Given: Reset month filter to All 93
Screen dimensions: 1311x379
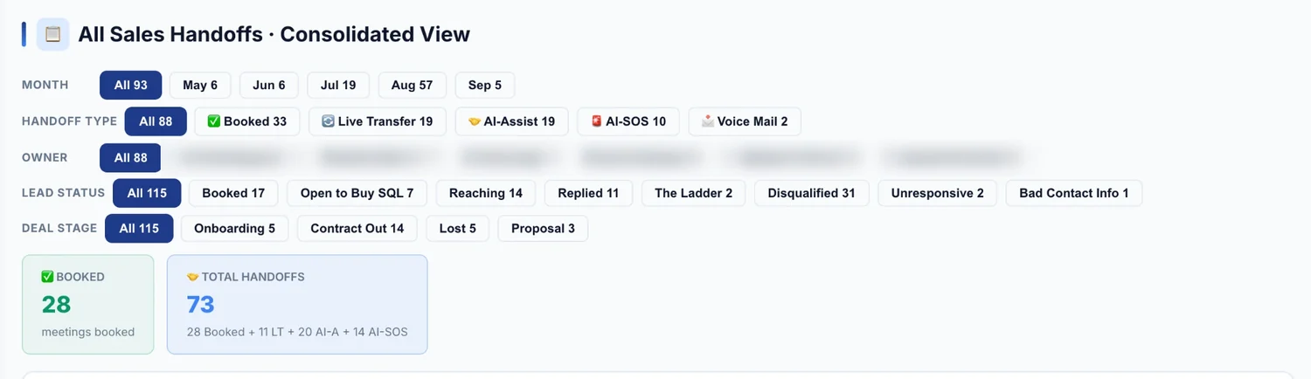Looking at the screenshot, I should pyautogui.click(x=130, y=86).
